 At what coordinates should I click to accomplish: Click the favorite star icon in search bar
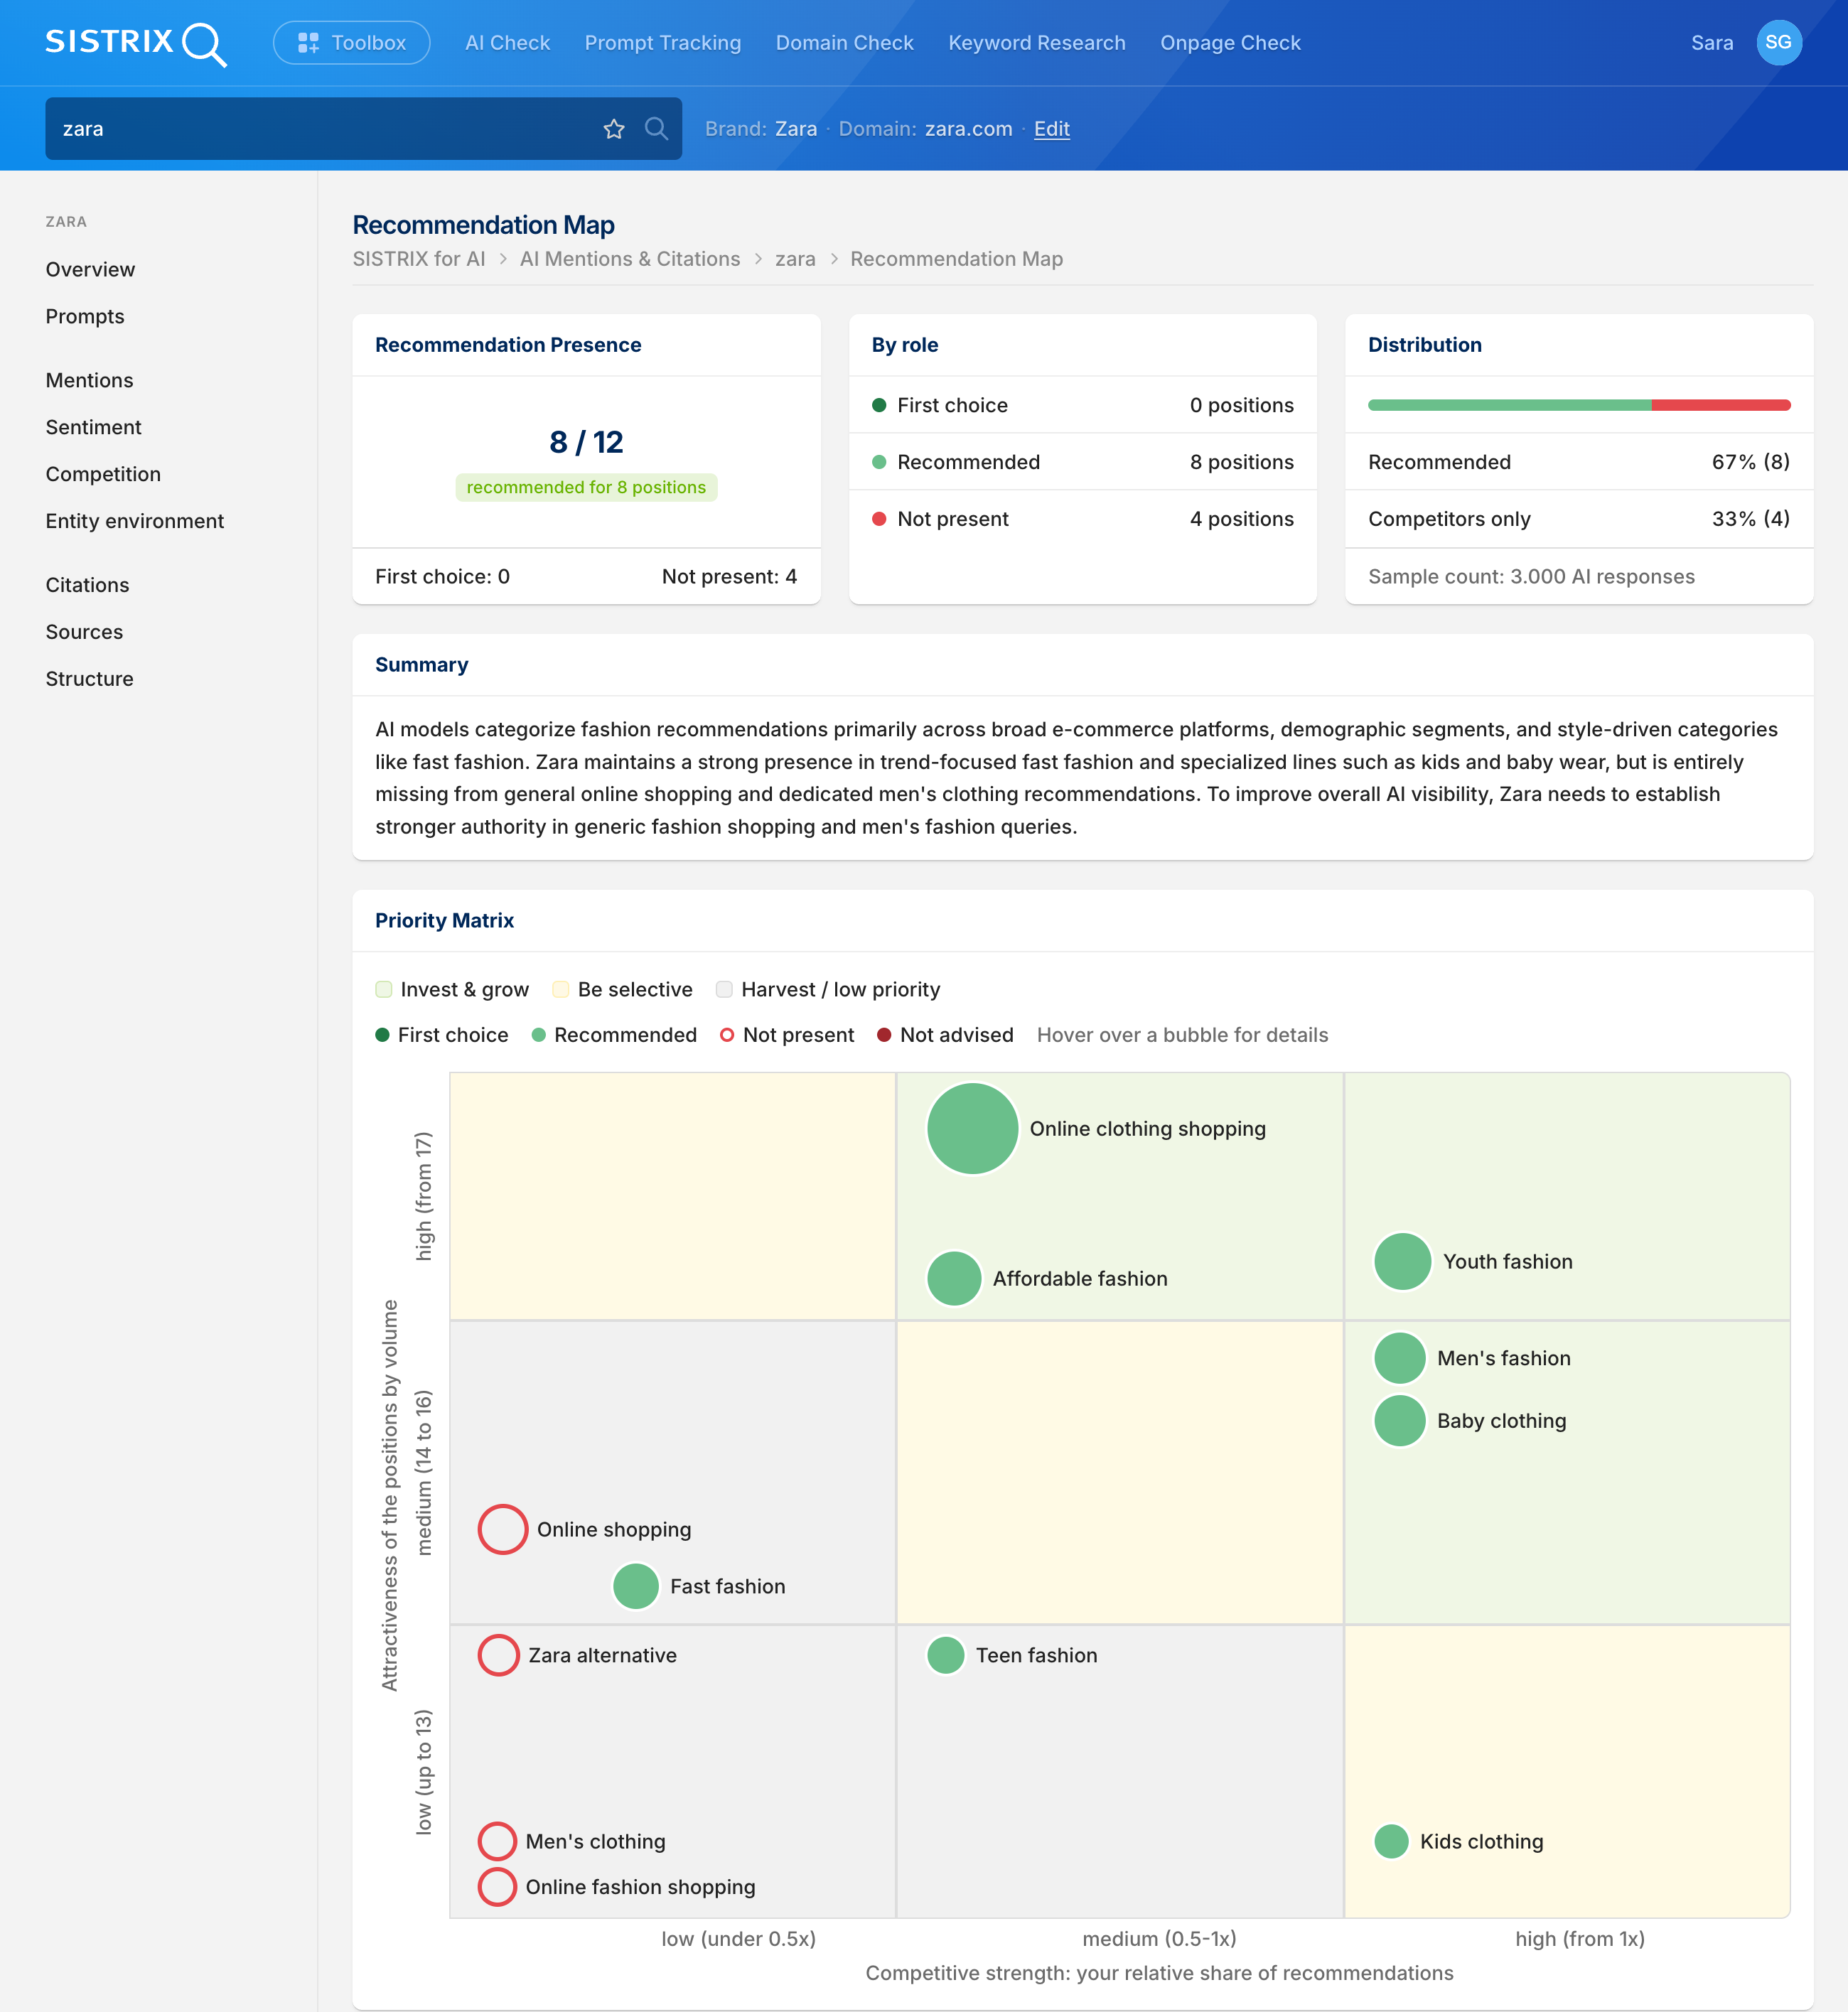(x=614, y=129)
